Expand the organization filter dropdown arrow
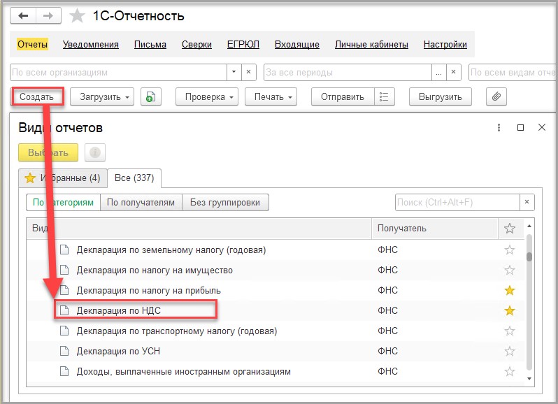The width and height of the screenshot is (558, 404). pyautogui.click(x=234, y=72)
